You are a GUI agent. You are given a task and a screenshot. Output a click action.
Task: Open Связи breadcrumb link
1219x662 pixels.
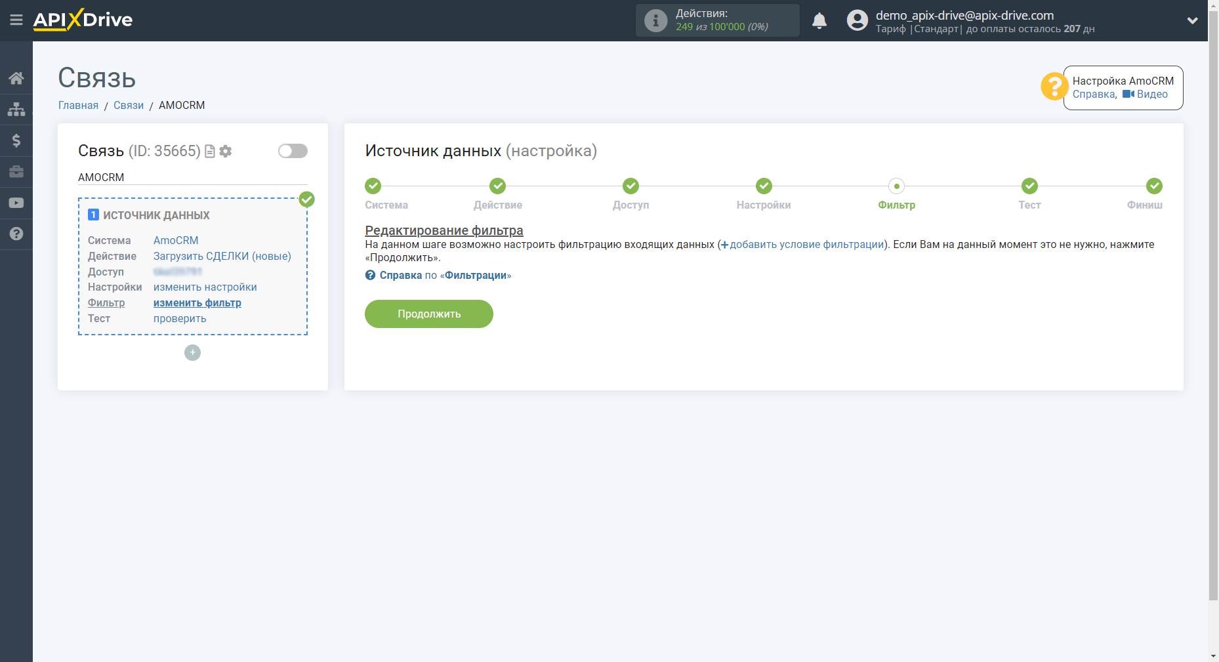(x=129, y=106)
